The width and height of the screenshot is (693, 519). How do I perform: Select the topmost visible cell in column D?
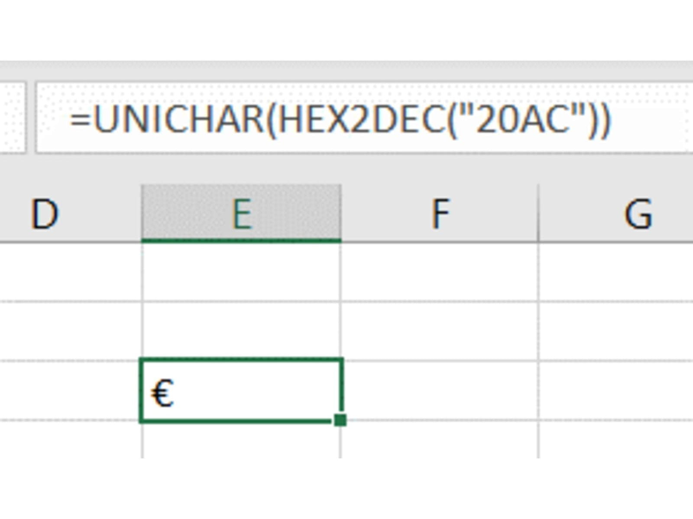pos(69,272)
